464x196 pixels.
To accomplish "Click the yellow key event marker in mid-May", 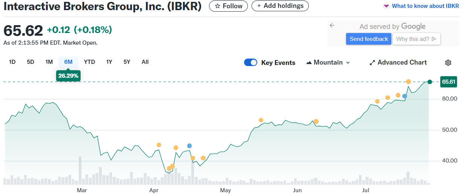I will pyautogui.click(x=261, y=120).
